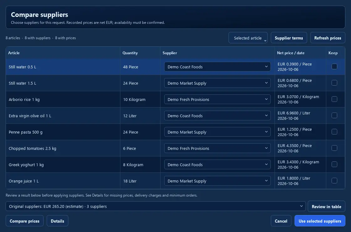The width and height of the screenshot is (351, 232).
Task: Click the Keep column header
Action: [336, 53]
